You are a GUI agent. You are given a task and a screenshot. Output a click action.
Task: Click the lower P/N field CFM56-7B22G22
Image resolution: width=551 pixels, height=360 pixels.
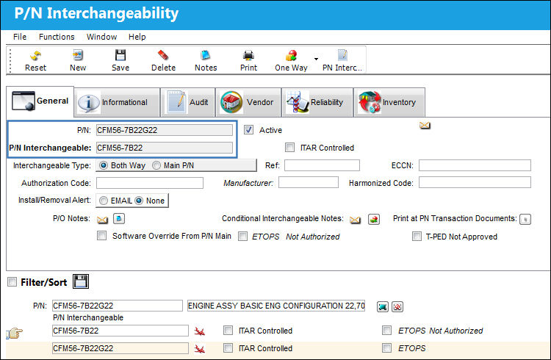pyautogui.click(x=118, y=306)
